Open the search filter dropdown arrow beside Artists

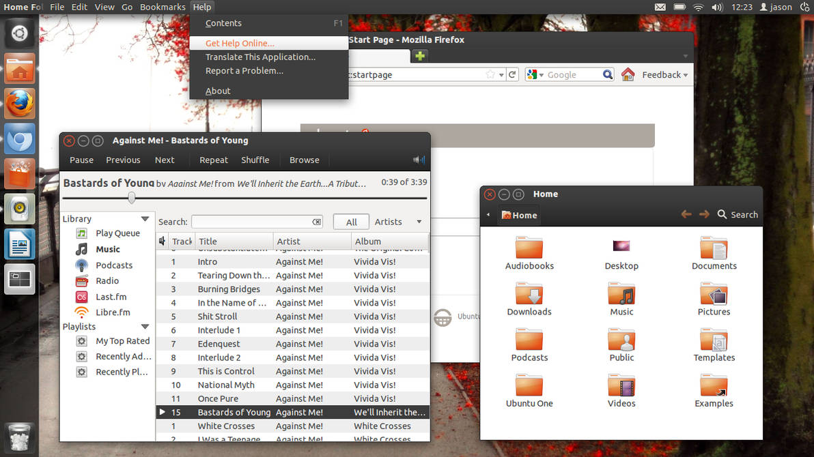(419, 222)
